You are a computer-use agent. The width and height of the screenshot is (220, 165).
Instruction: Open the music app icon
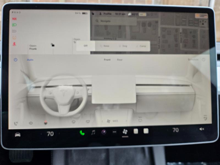point(93,133)
